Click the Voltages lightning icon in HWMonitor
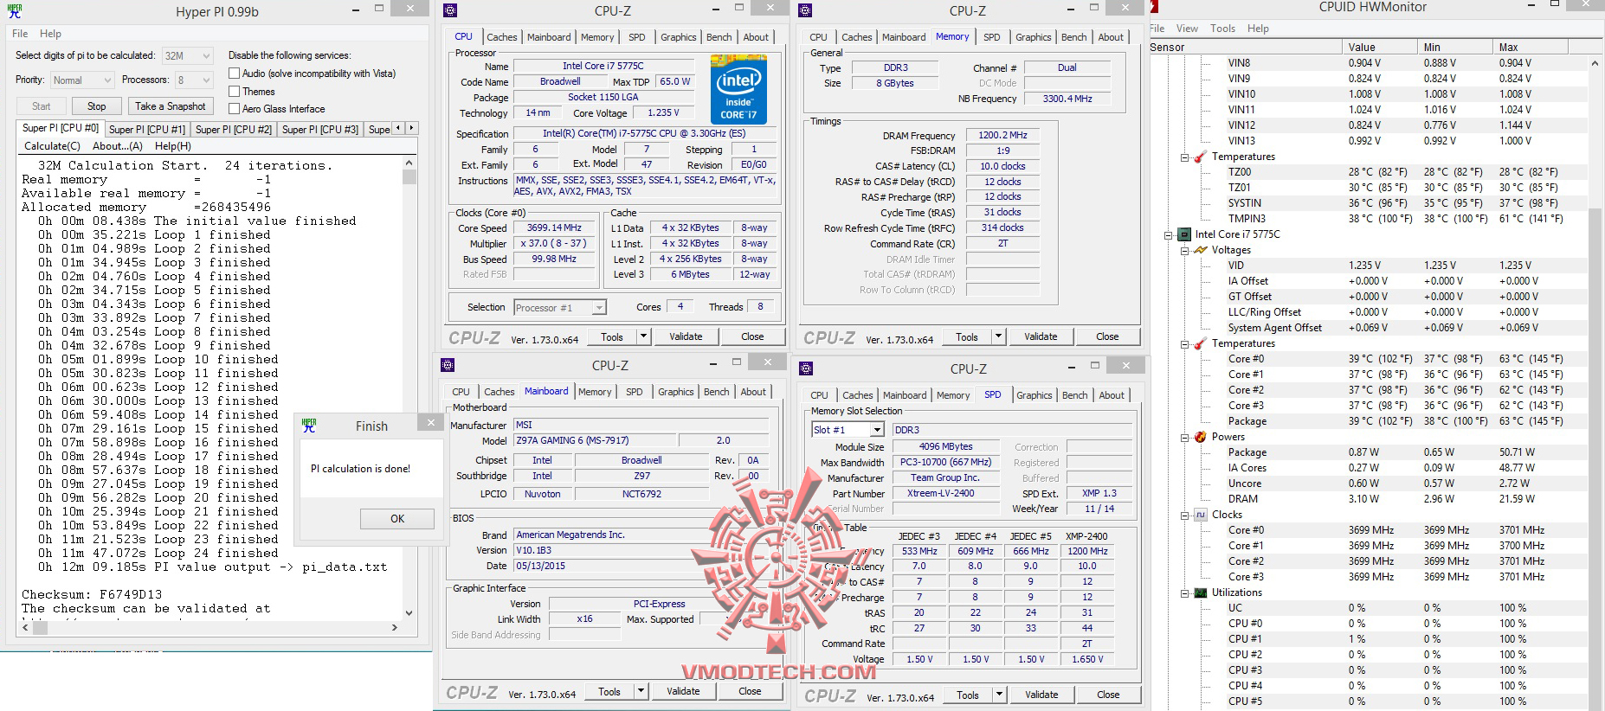Image resolution: width=1605 pixels, height=711 pixels. click(1200, 250)
